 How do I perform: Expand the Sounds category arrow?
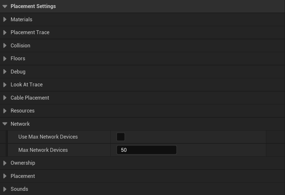pyautogui.click(x=5, y=189)
